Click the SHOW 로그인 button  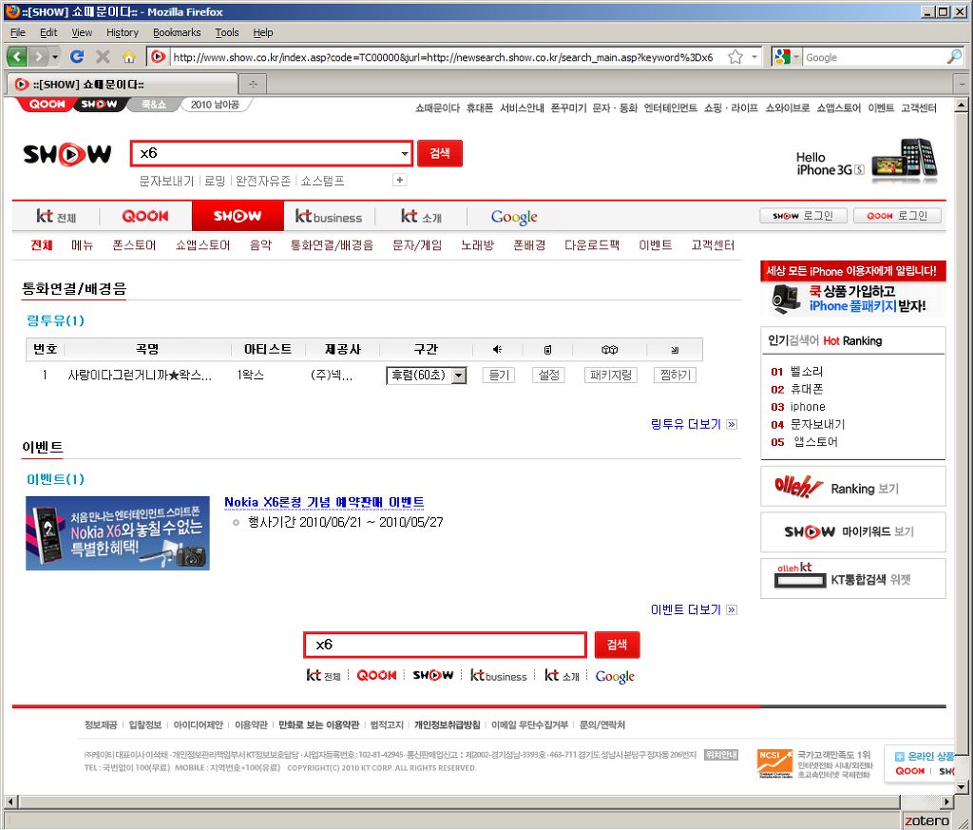tap(804, 216)
